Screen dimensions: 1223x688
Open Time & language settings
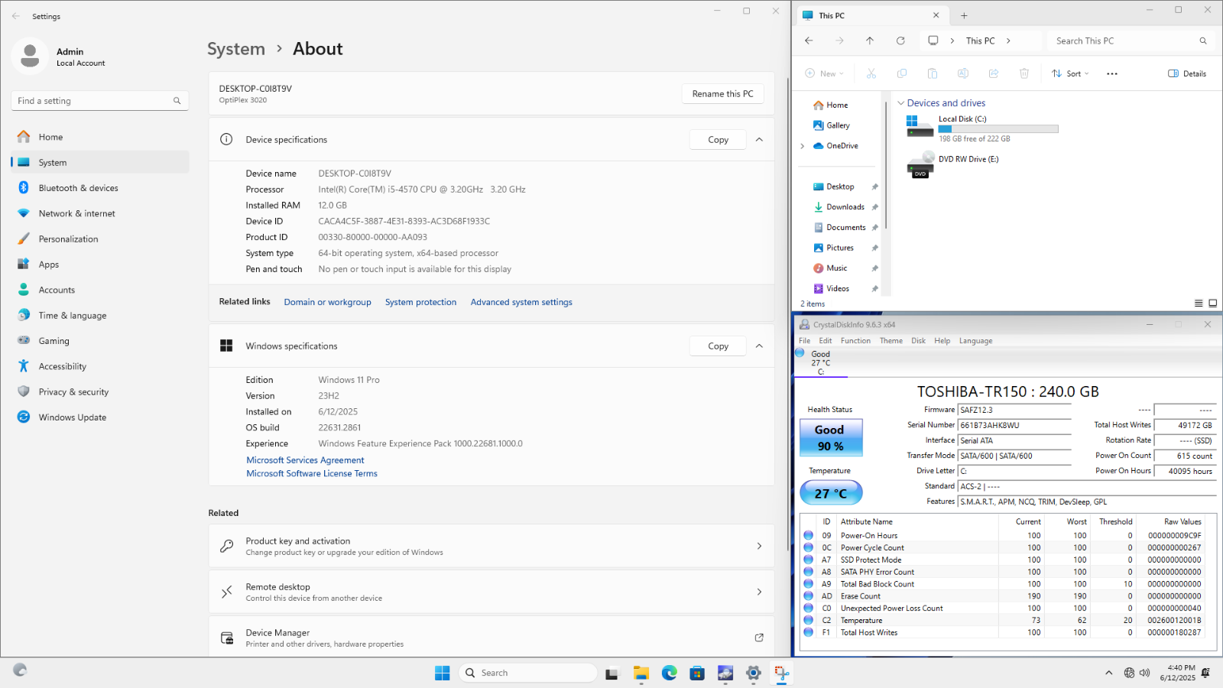pyautogui.click(x=100, y=316)
